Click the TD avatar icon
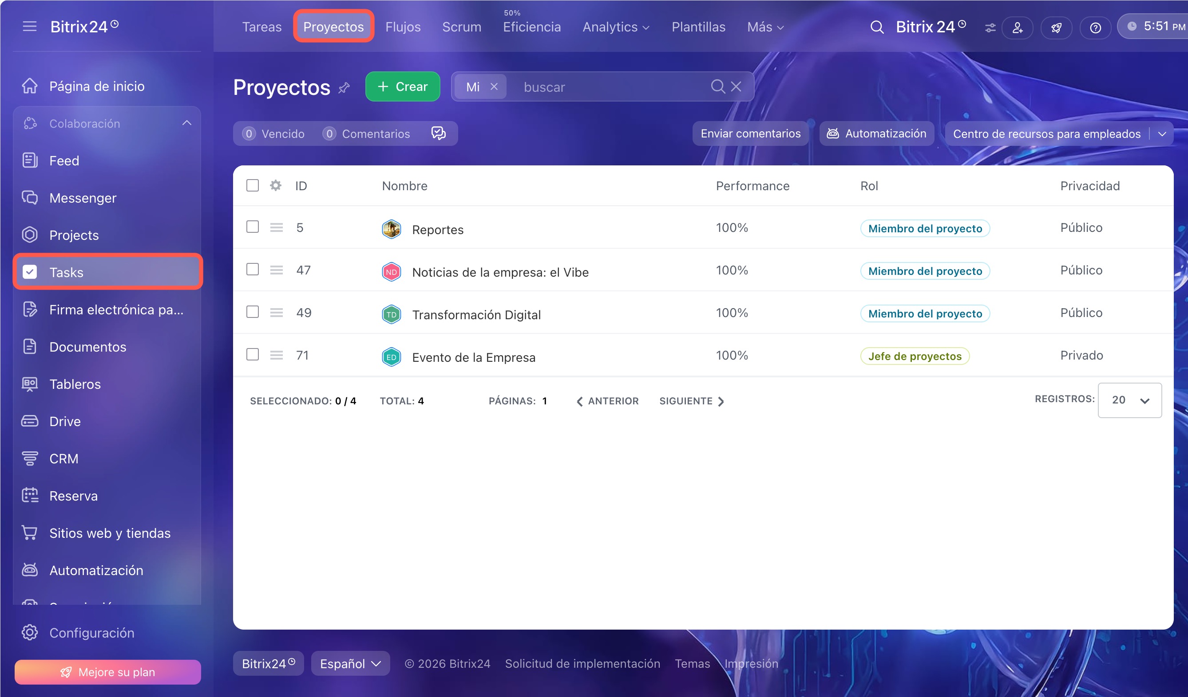The height and width of the screenshot is (697, 1188). point(391,315)
